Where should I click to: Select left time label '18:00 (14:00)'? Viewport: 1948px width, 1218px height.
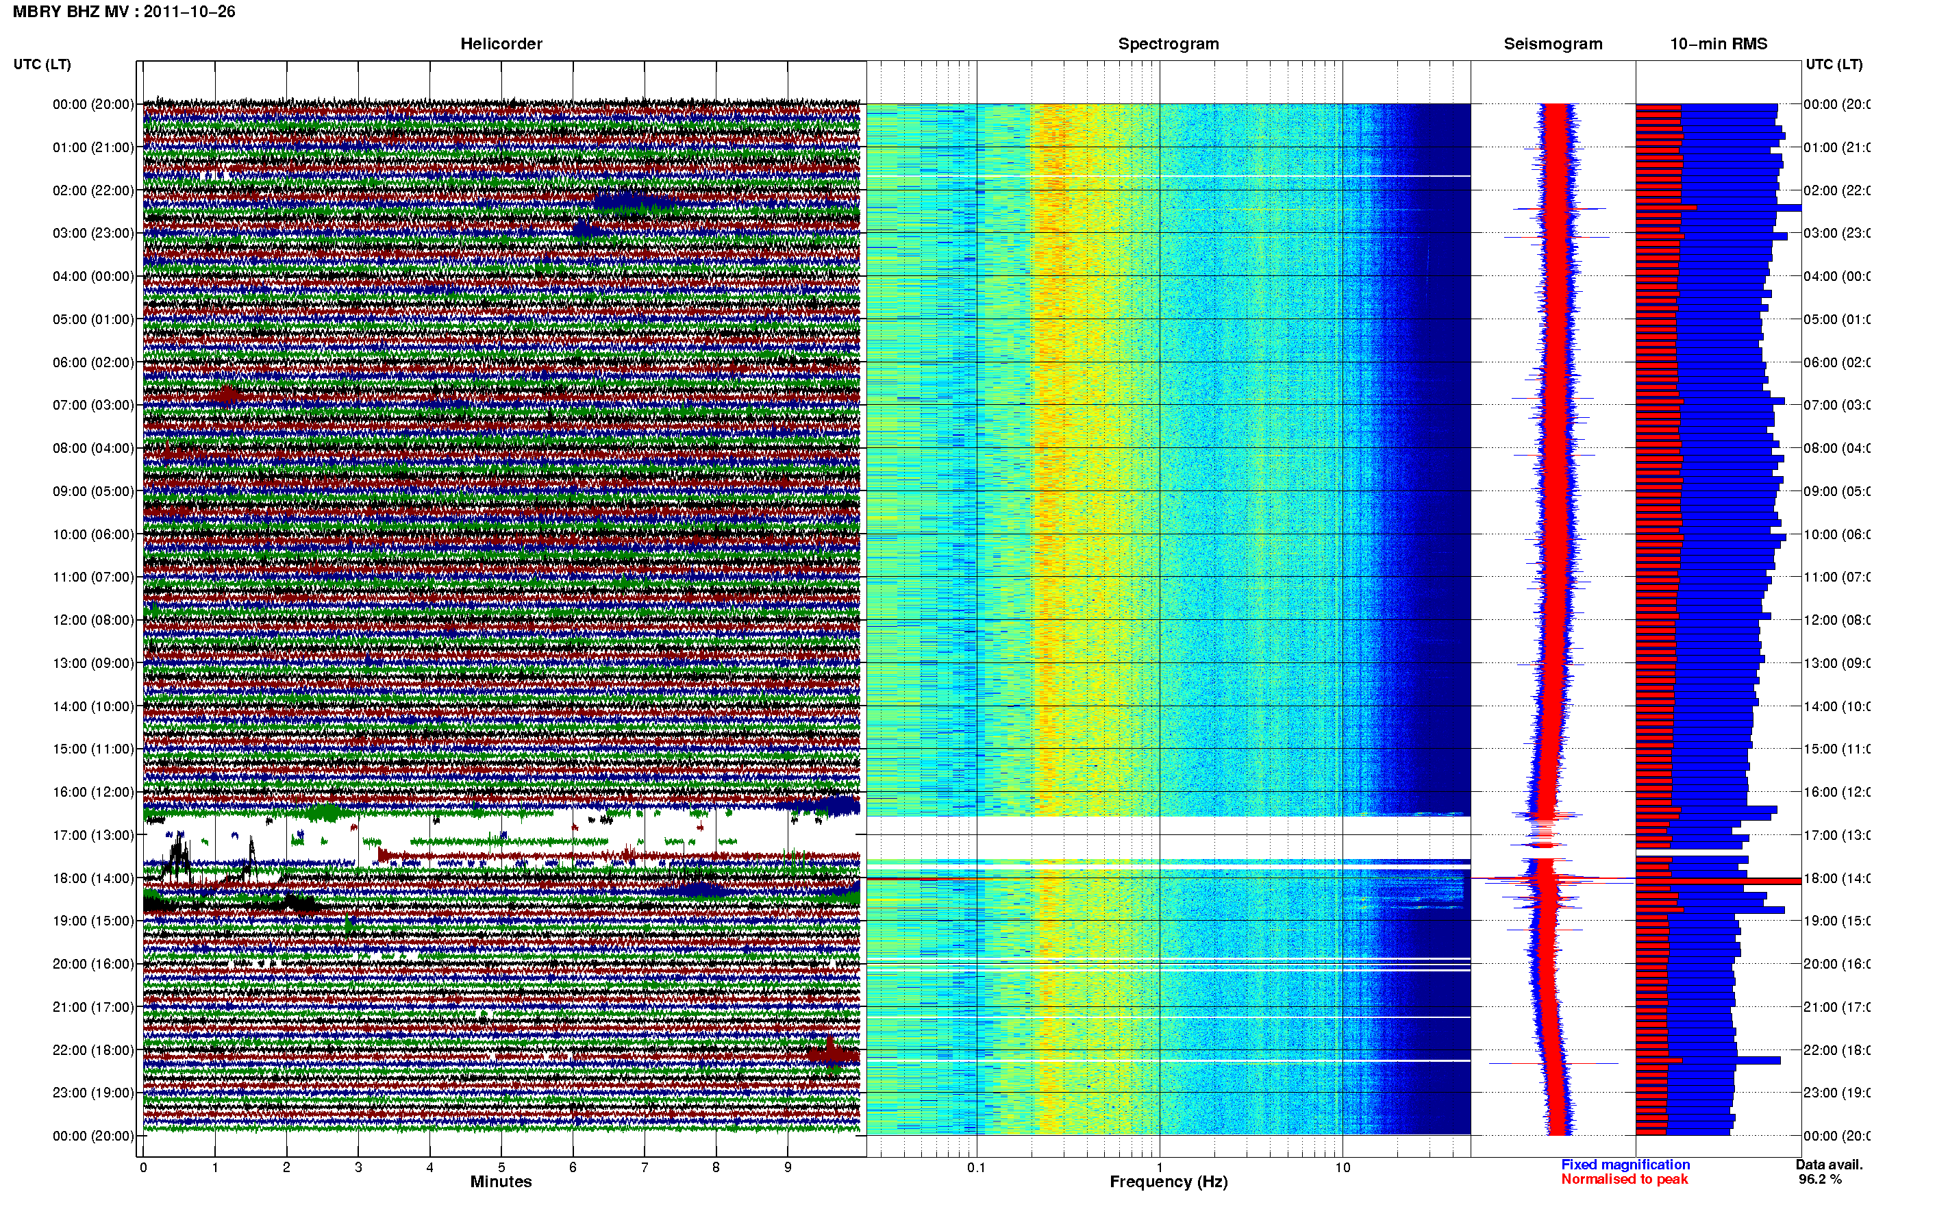click(x=93, y=878)
